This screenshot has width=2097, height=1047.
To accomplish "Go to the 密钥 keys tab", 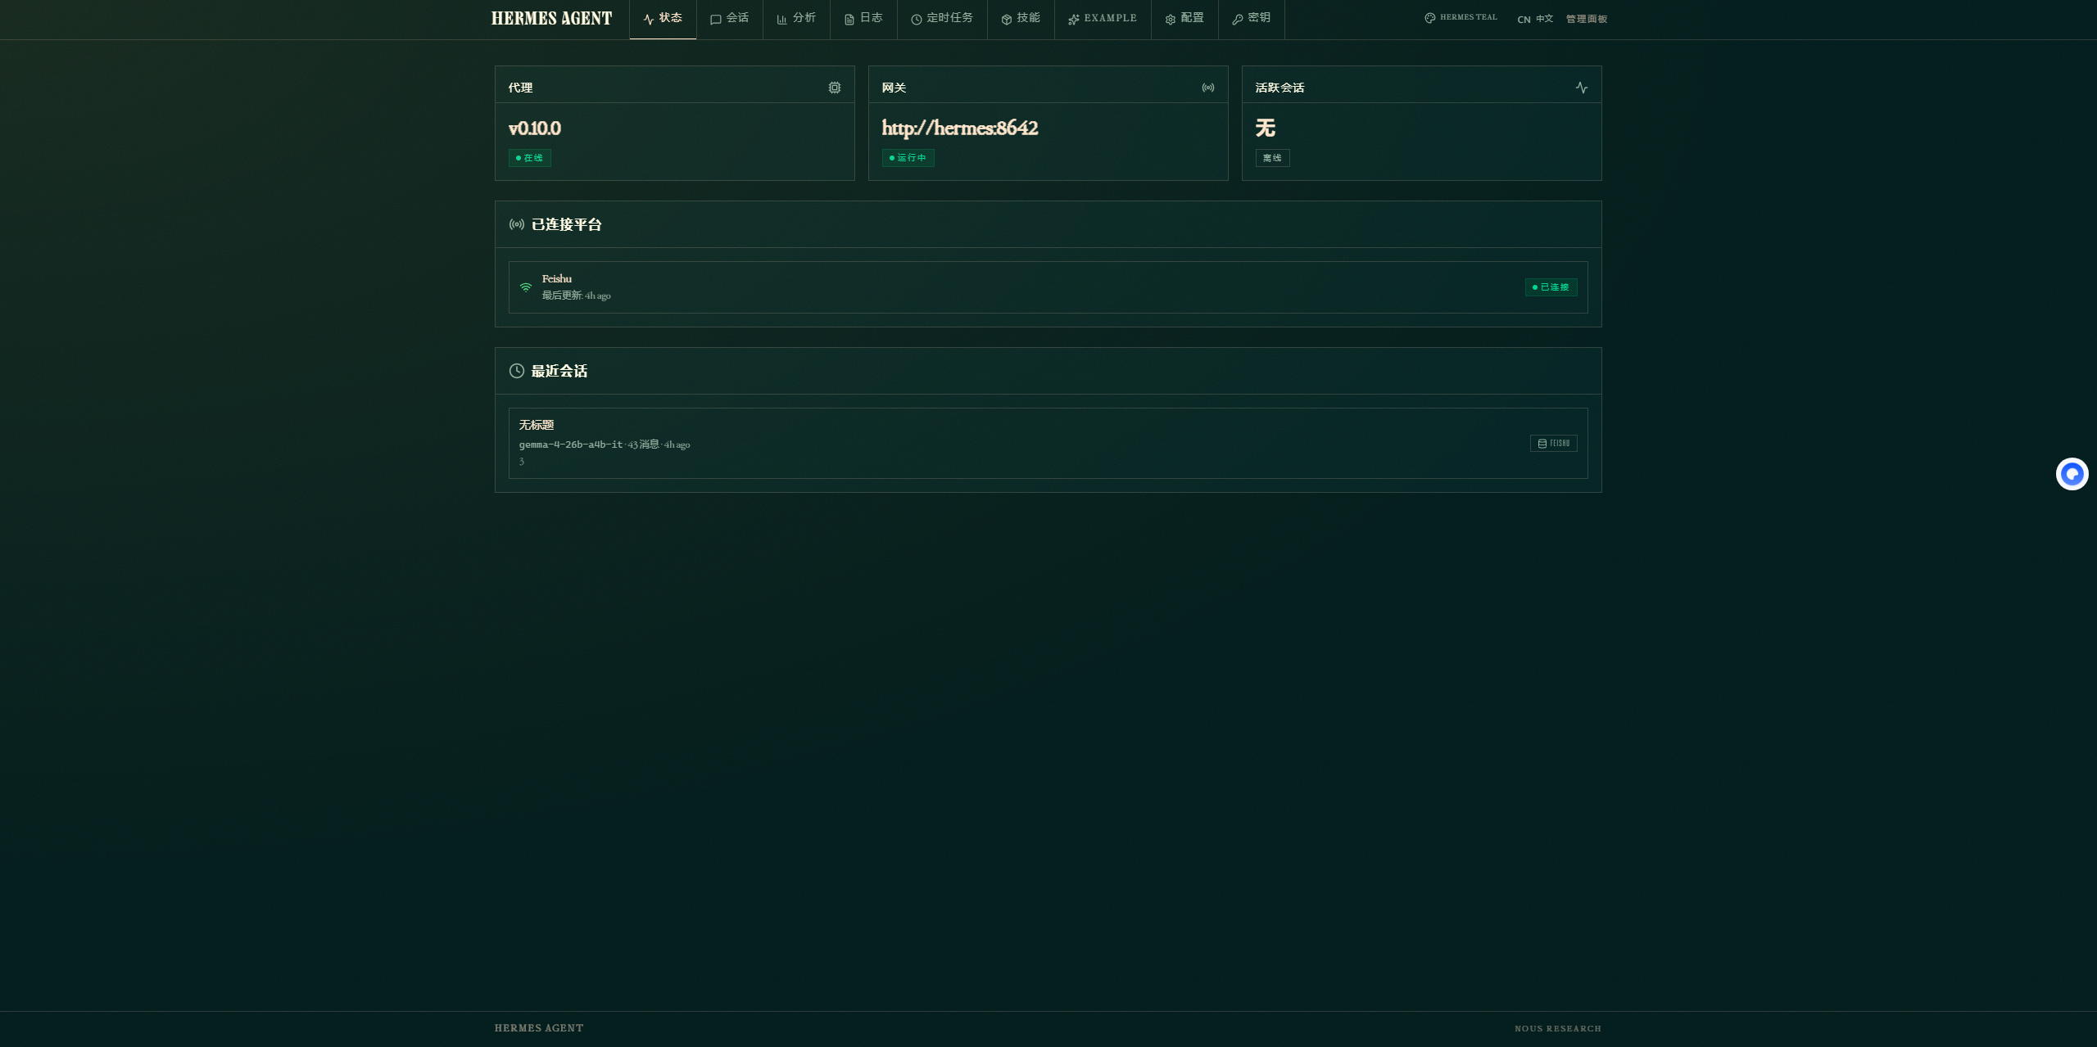I will pyautogui.click(x=1252, y=18).
